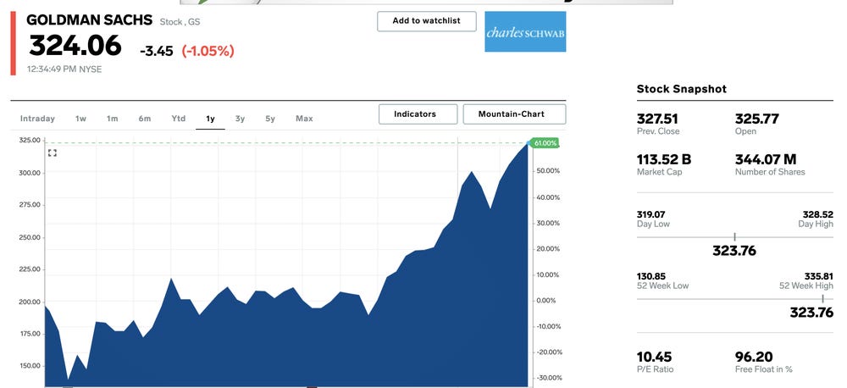The image size is (847, 388).
Task: Click the 12:34:49 PM NYSE timestamp
Action: 64,69
